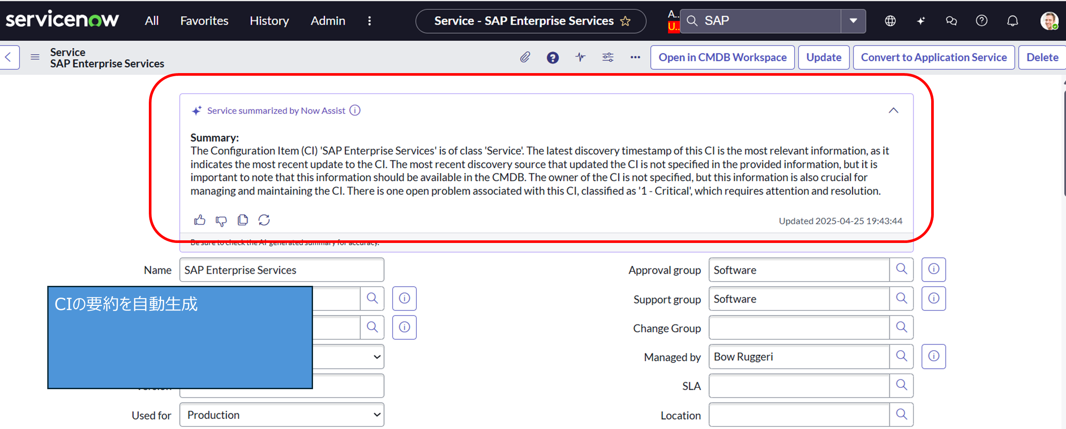
Task: Regenerate the summary with refresh icon
Action: (x=264, y=220)
